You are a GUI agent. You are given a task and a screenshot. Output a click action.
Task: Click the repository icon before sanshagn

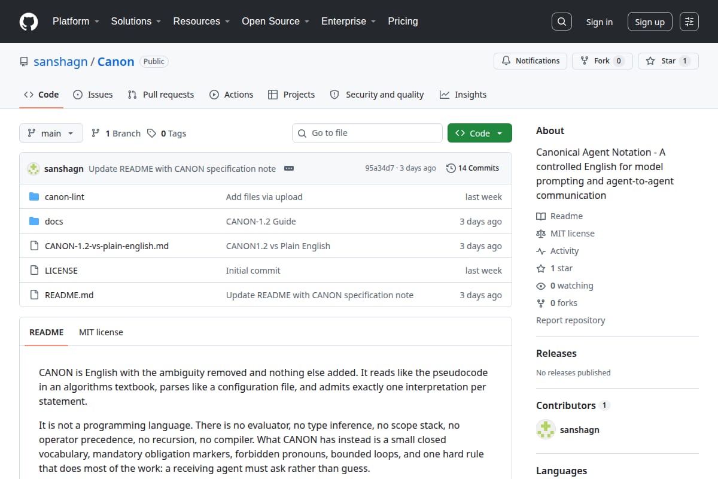click(24, 62)
